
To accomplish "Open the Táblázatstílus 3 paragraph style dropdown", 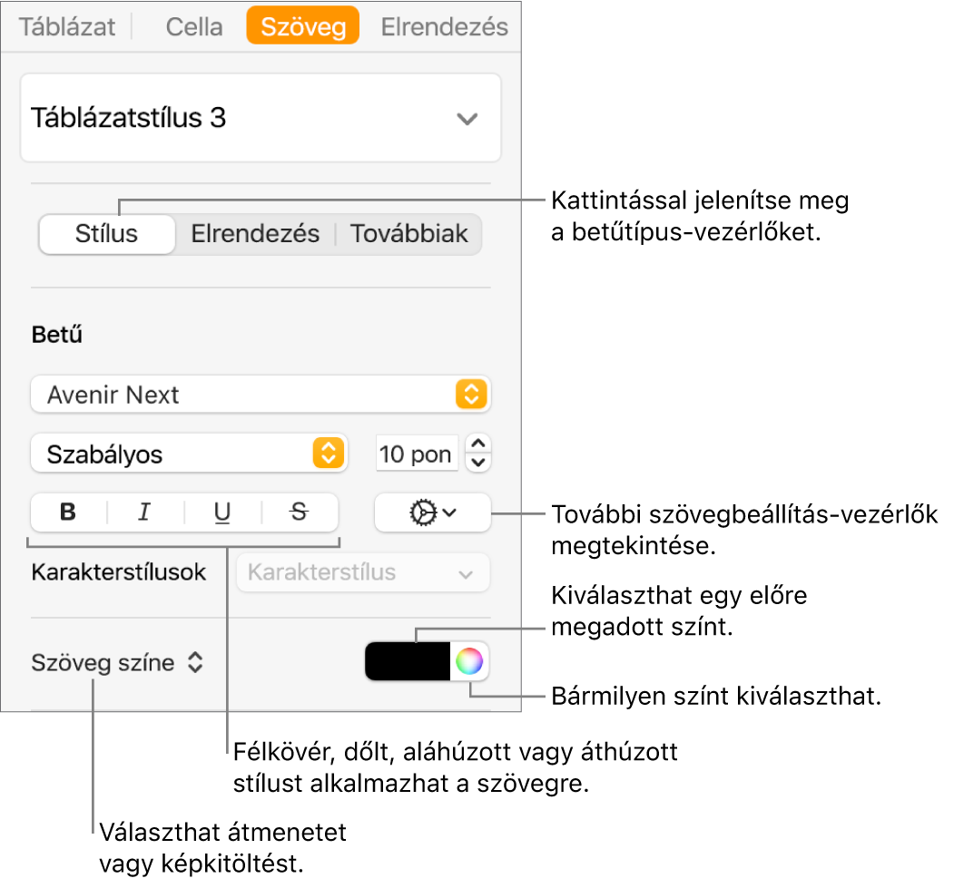I will 261,118.
